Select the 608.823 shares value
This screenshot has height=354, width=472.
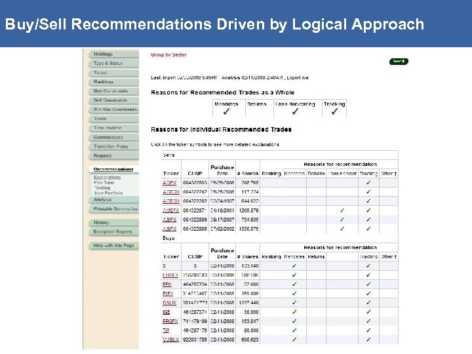point(250,340)
